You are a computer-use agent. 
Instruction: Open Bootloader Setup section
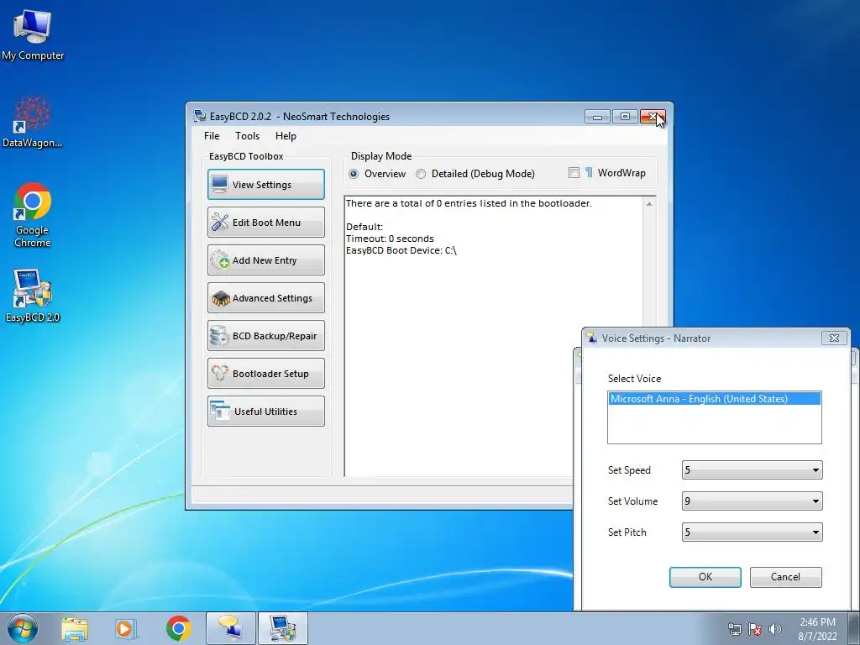pos(266,374)
